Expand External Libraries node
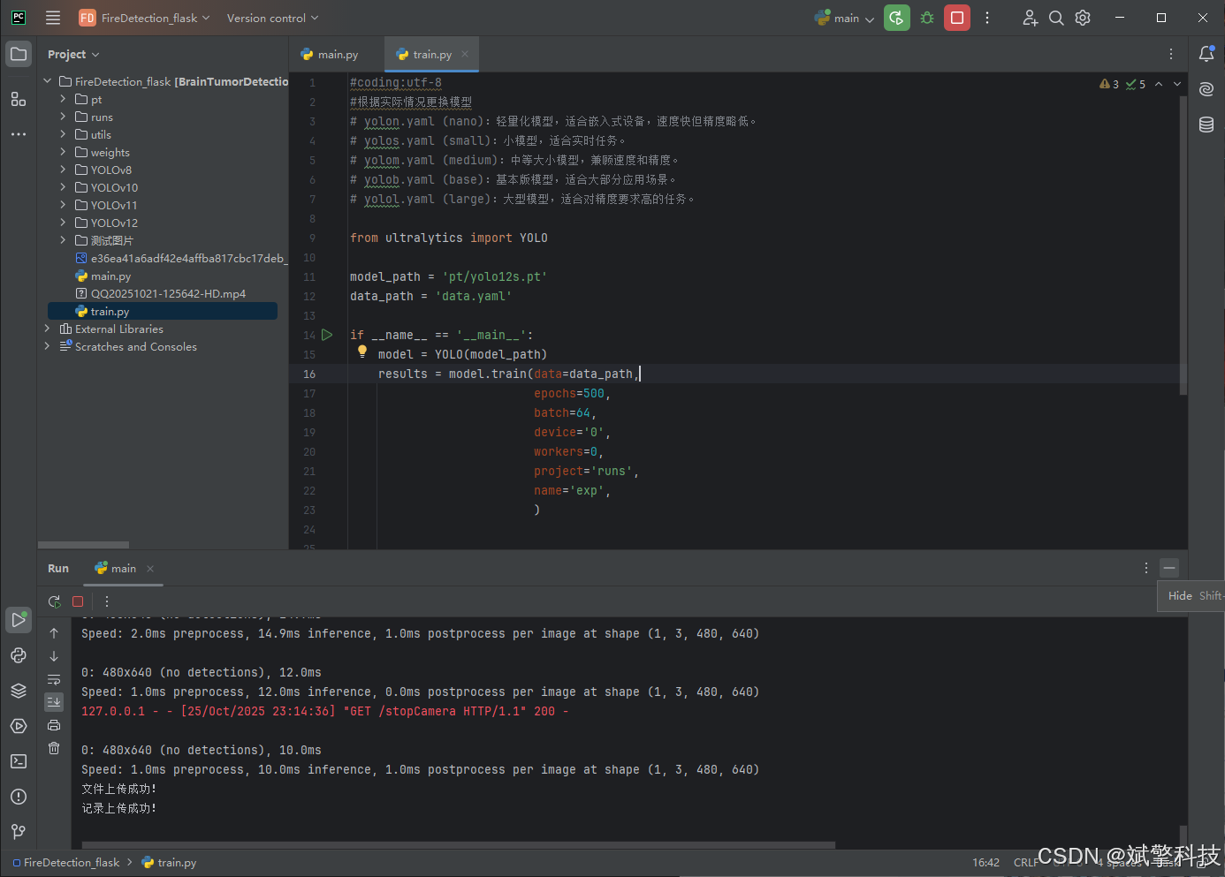Image resolution: width=1225 pixels, height=877 pixels. 48,329
